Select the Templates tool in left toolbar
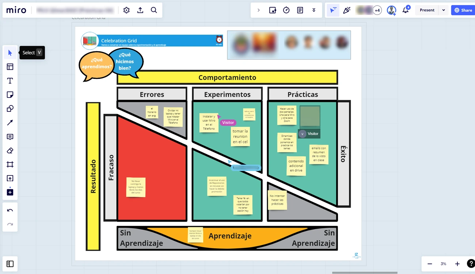The height and width of the screenshot is (274, 475). coord(10,67)
